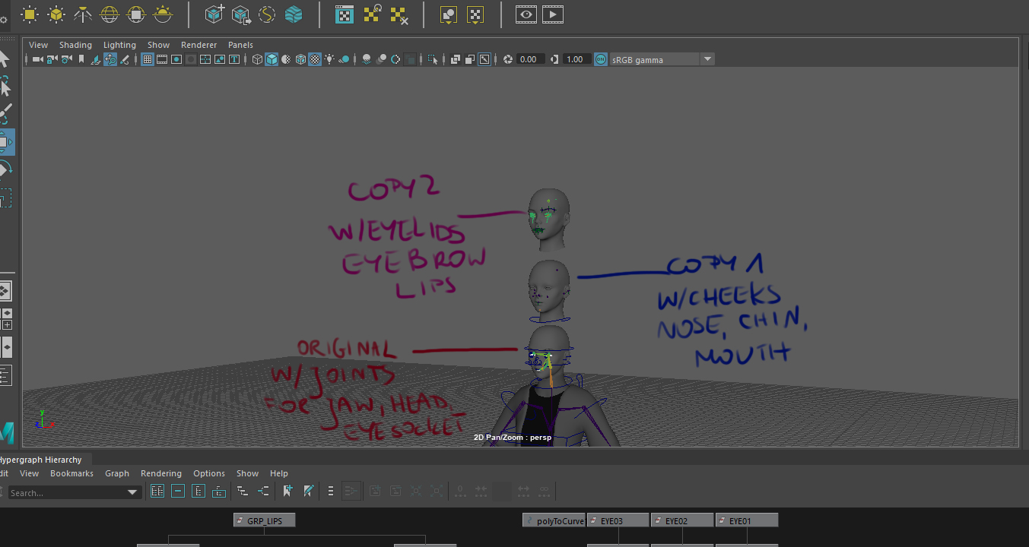1029x547 pixels.
Task: Click Hypergraph edit bookmark pencil icon
Action: click(308, 492)
